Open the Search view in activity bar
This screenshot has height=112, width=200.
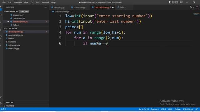coord(1,15)
